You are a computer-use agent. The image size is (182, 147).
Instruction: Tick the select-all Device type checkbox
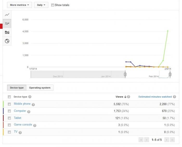9,97
